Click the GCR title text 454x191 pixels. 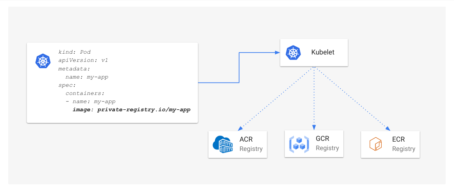pyautogui.click(x=322, y=139)
